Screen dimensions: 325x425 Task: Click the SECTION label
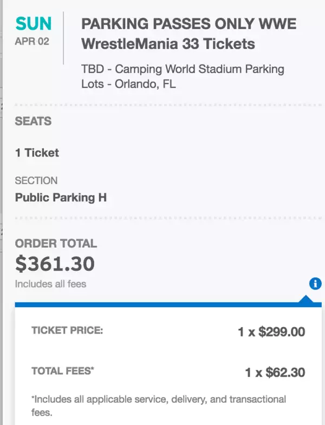pos(36,181)
